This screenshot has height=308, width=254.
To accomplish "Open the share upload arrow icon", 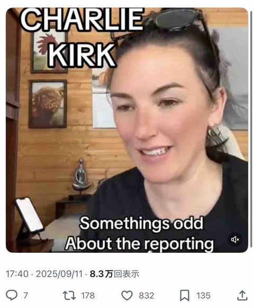I will point(242,295).
